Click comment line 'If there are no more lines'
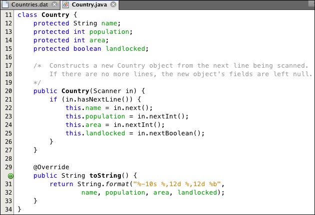This screenshot has height=215, width=315. pyautogui.click(x=103, y=74)
